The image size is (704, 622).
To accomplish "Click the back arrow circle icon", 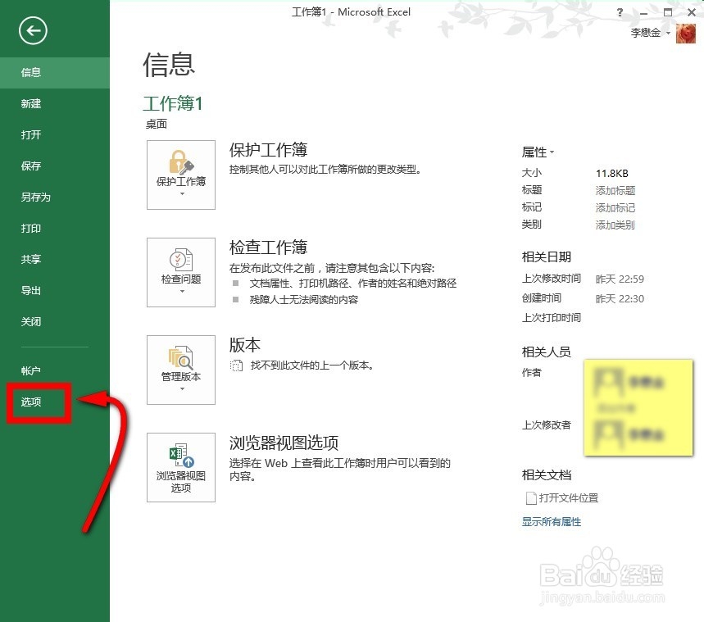I will click(33, 30).
